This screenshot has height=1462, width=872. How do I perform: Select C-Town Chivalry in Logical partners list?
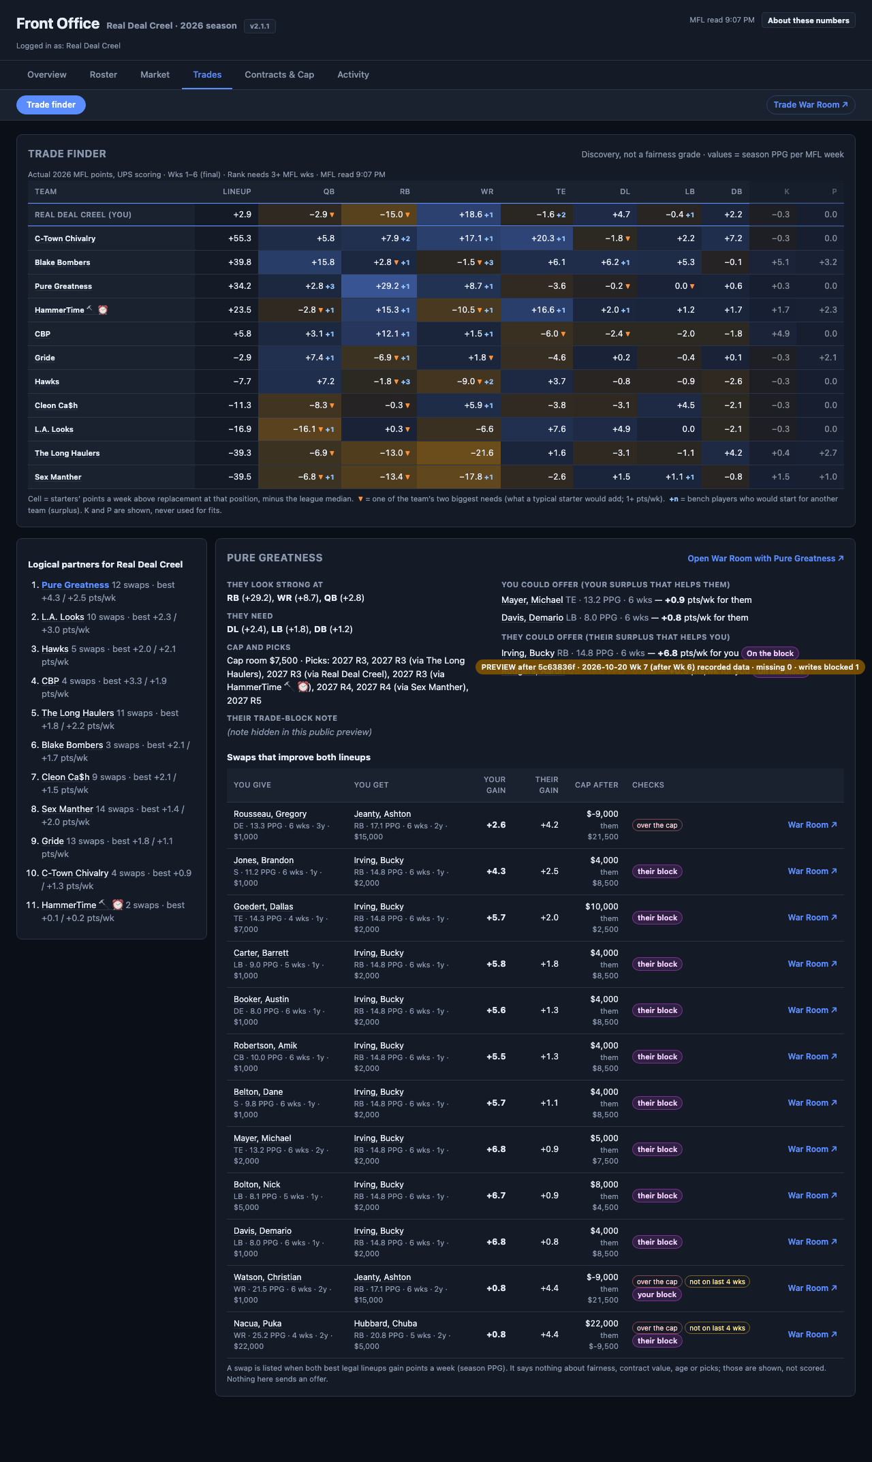pos(75,873)
